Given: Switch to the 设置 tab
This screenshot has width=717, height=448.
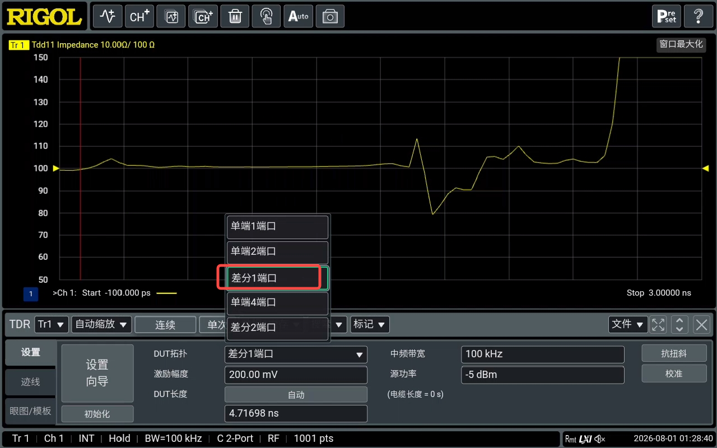Looking at the screenshot, I should [30, 353].
